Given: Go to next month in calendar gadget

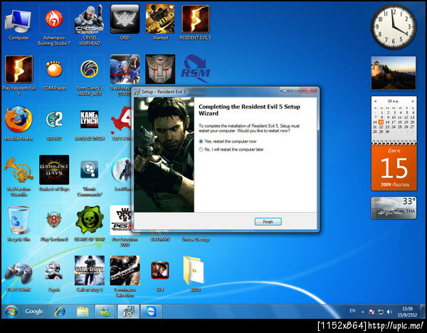Looking at the screenshot, I should (413, 102).
